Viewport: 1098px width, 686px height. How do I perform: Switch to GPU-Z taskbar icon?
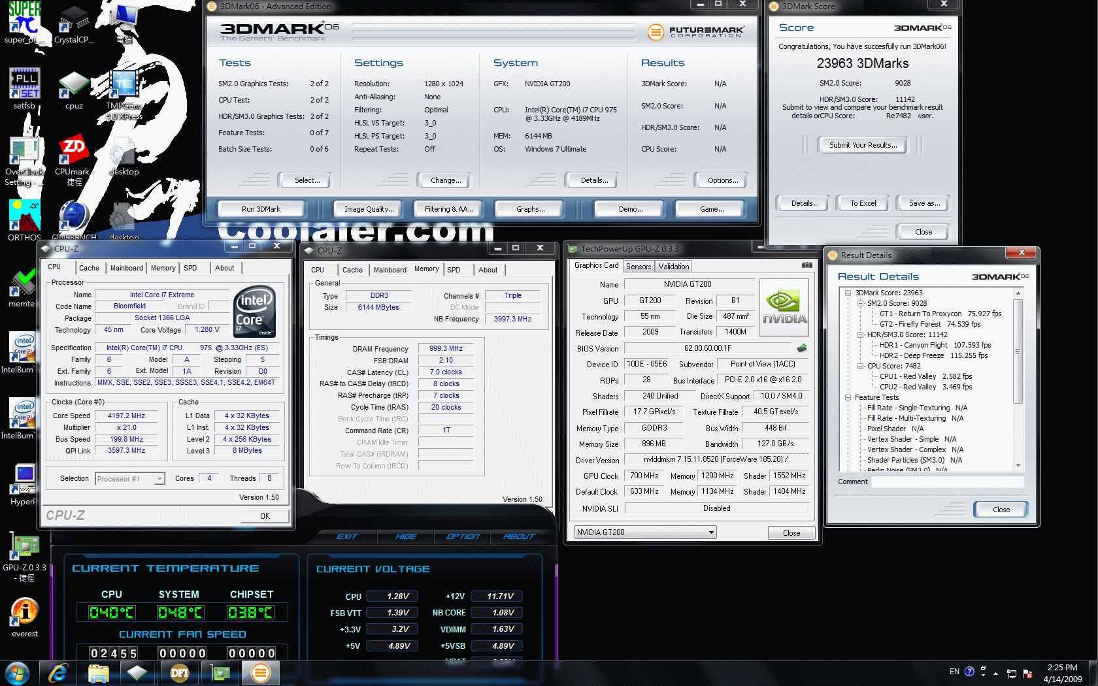tap(220, 673)
